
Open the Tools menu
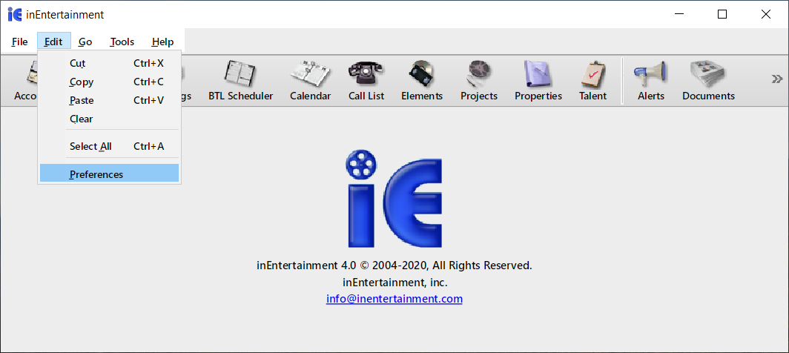(x=122, y=42)
